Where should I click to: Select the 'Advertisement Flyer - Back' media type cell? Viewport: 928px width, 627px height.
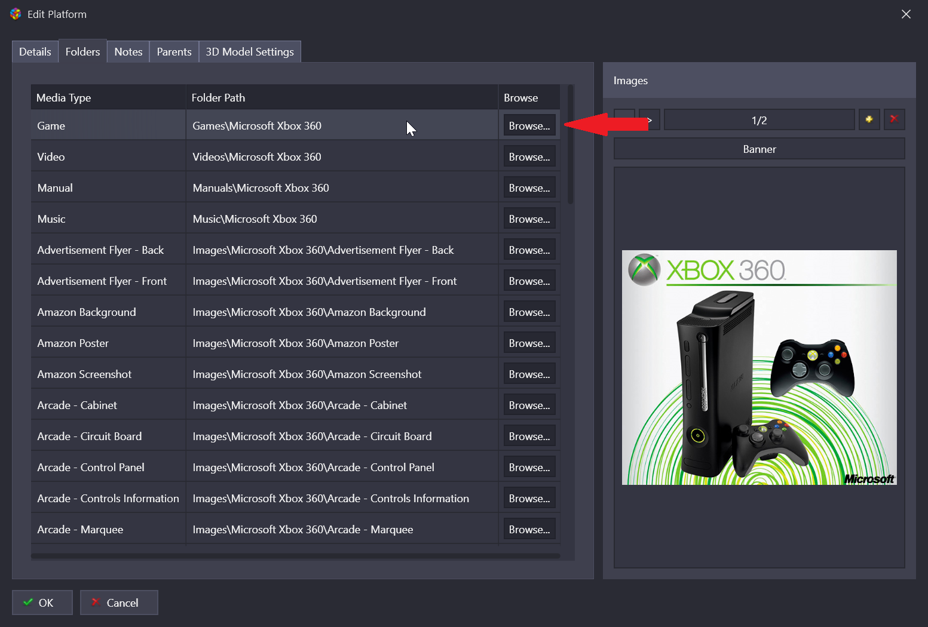click(108, 250)
